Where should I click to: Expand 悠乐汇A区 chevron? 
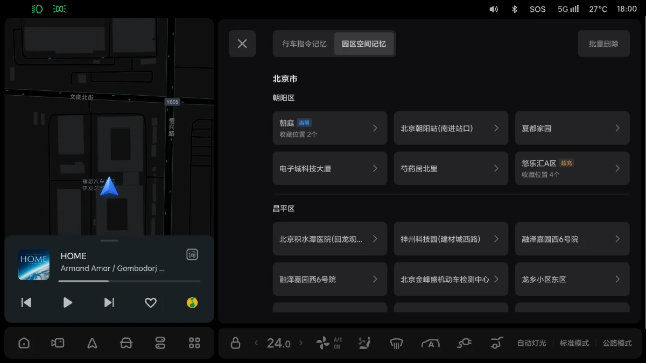click(617, 168)
